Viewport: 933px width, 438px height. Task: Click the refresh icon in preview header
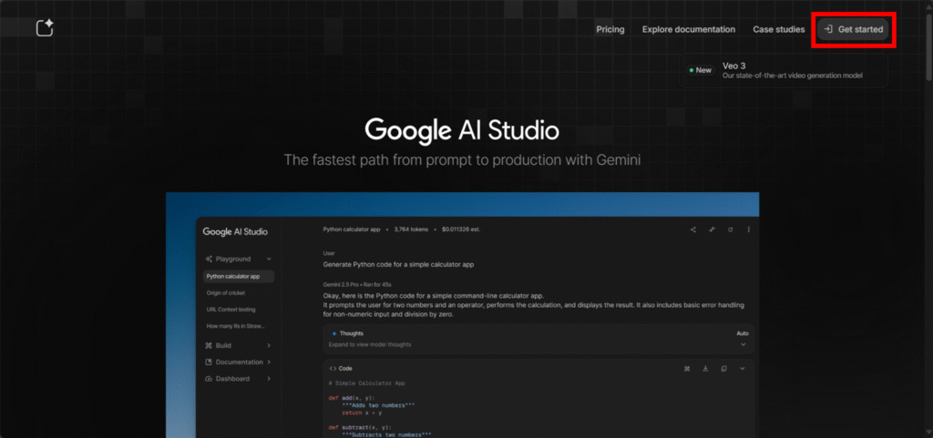click(x=730, y=229)
